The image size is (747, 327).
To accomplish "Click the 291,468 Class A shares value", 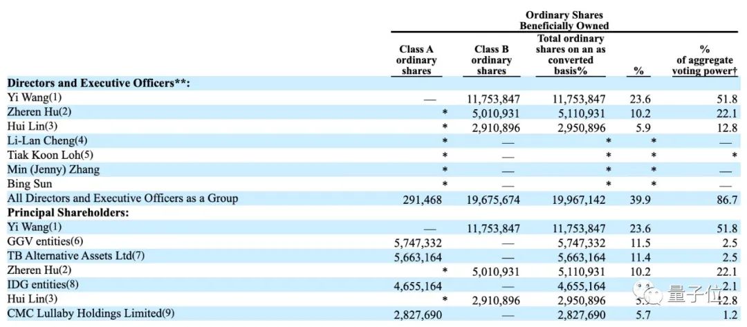I will tap(423, 199).
